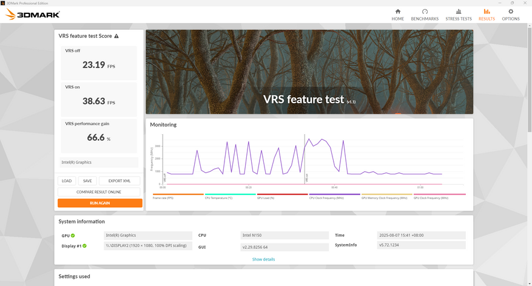Click the 3DMark title bar app icon
Screen dimensions: 532x286
(3, 3)
